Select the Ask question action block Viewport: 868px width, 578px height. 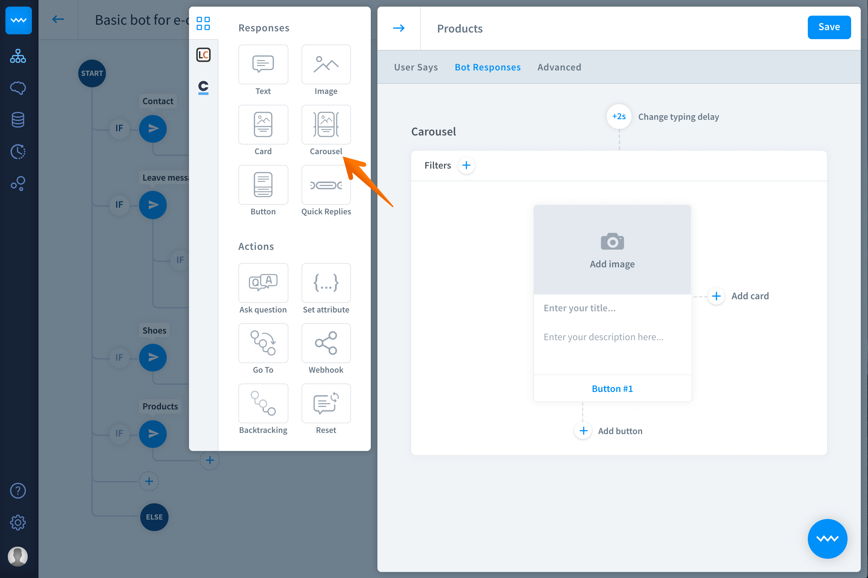click(x=263, y=283)
